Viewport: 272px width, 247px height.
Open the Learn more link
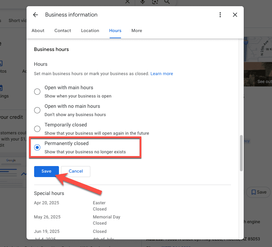[162, 74]
